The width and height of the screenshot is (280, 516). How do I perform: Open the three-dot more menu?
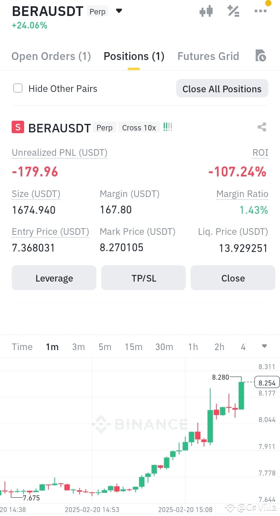coord(261,11)
